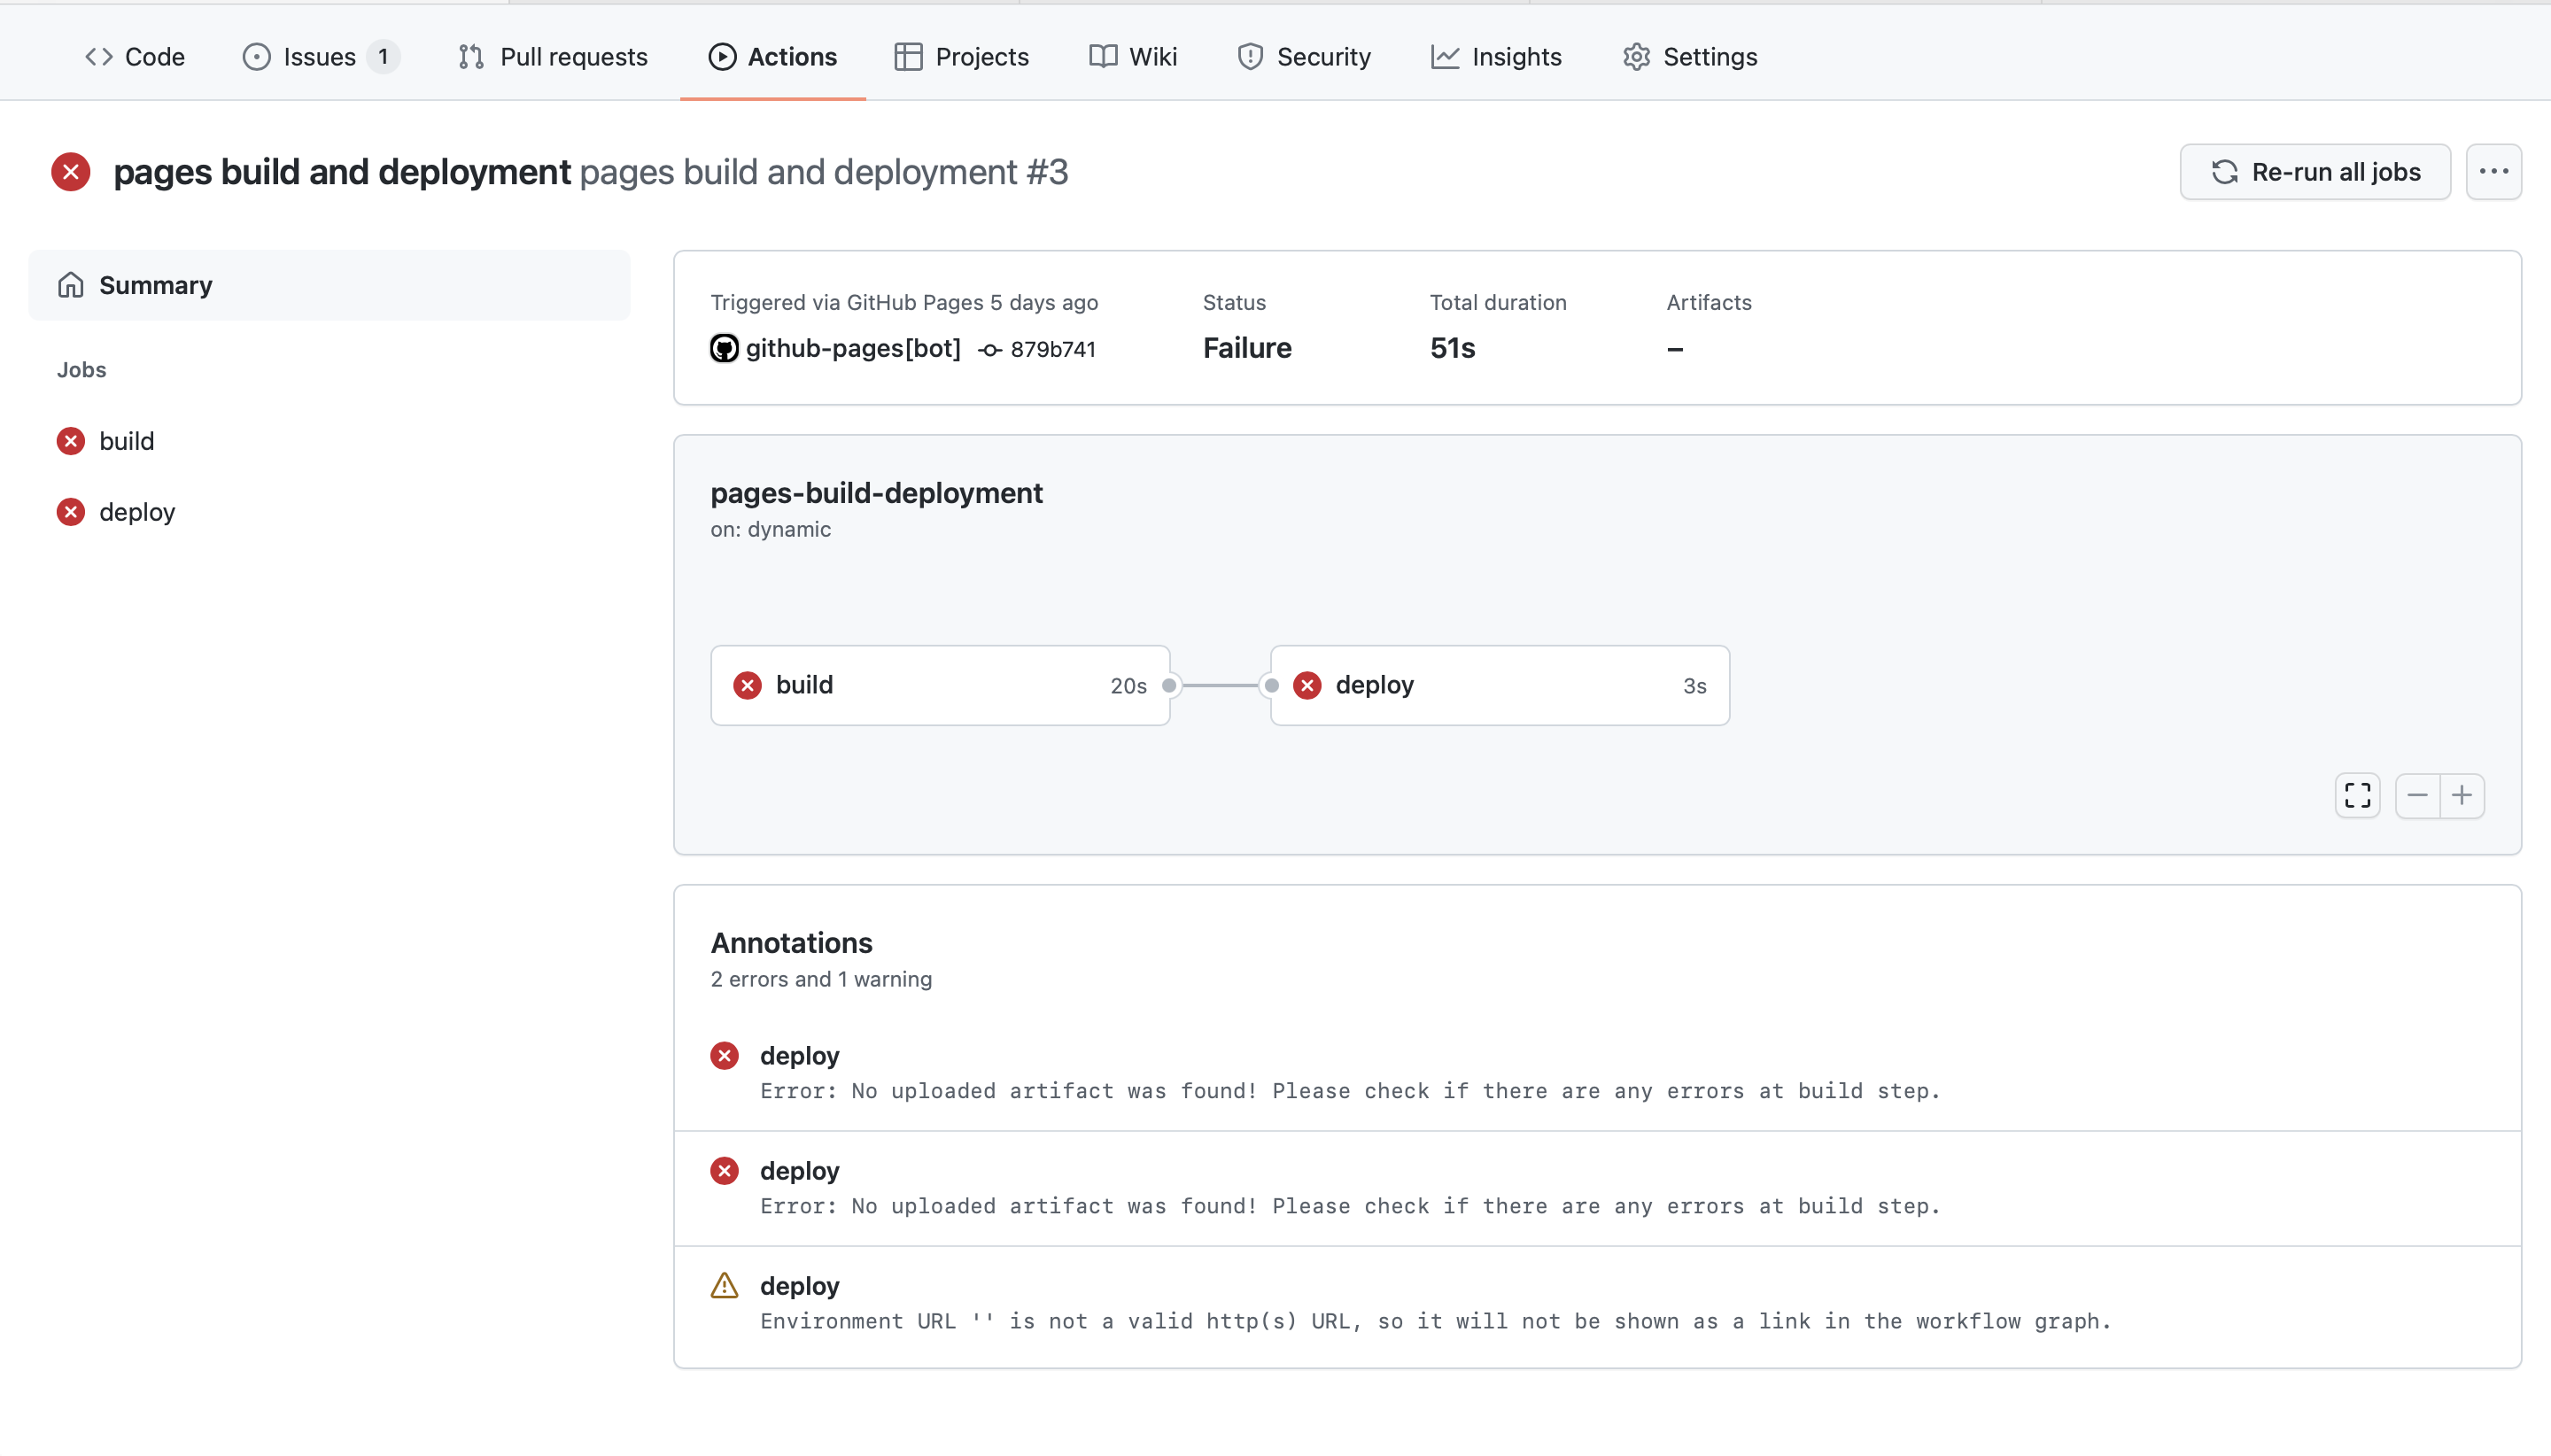Zoom in the workflow graph
This screenshot has width=2551, height=1456.
(x=2462, y=795)
